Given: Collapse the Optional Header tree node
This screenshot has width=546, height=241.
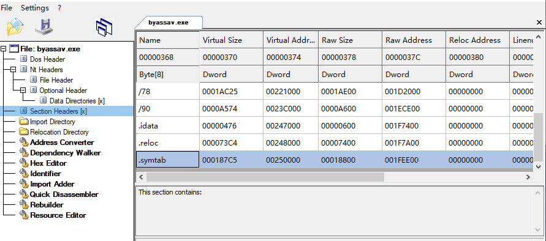Looking at the screenshot, I should 23,91.
